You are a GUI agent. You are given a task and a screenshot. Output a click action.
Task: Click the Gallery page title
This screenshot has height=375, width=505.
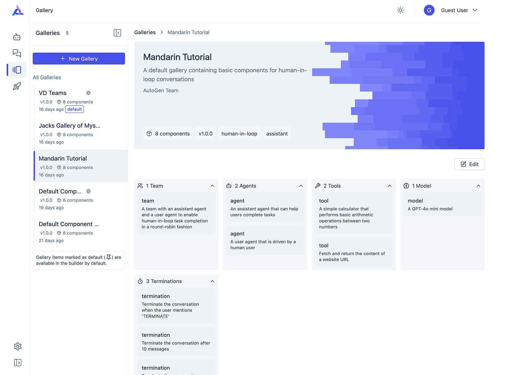44,10
